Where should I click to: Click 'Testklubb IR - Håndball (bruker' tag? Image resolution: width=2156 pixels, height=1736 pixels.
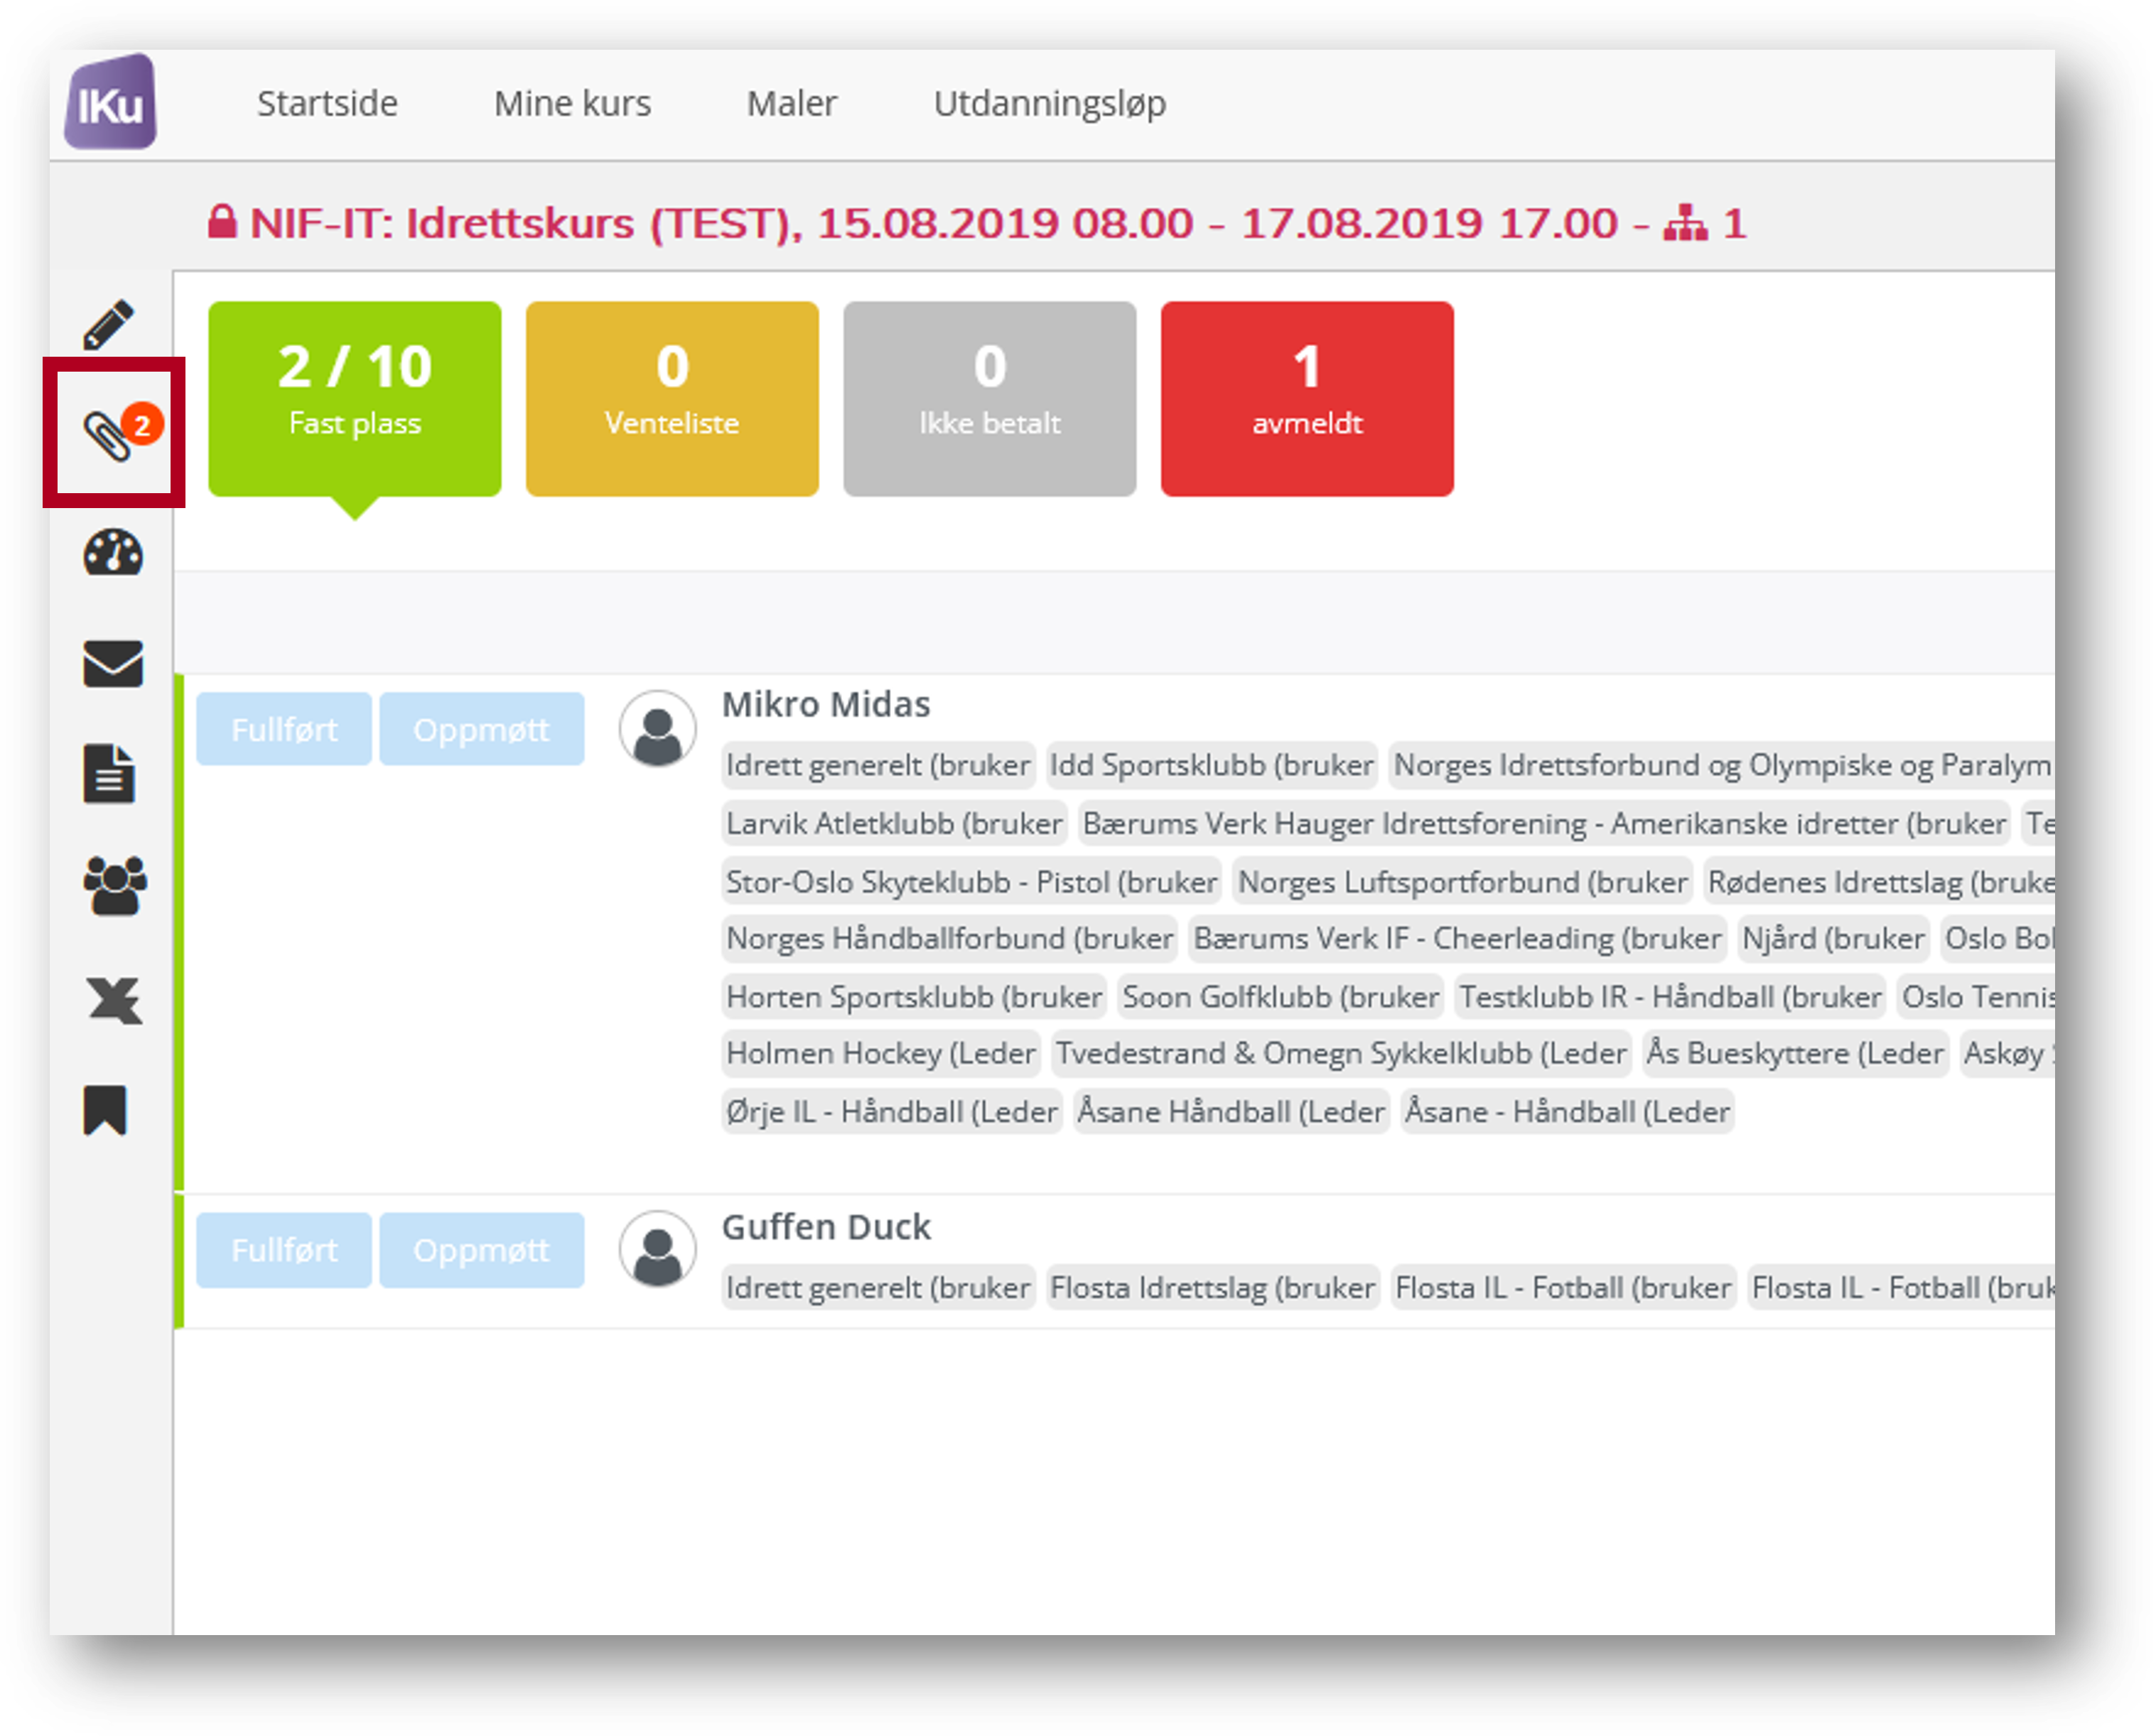(1671, 998)
